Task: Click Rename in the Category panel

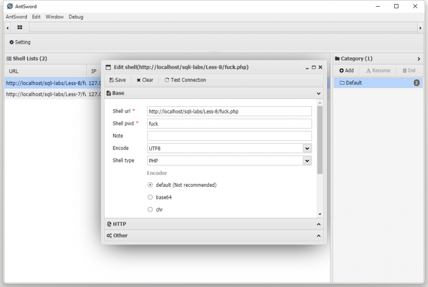Action: (x=378, y=70)
